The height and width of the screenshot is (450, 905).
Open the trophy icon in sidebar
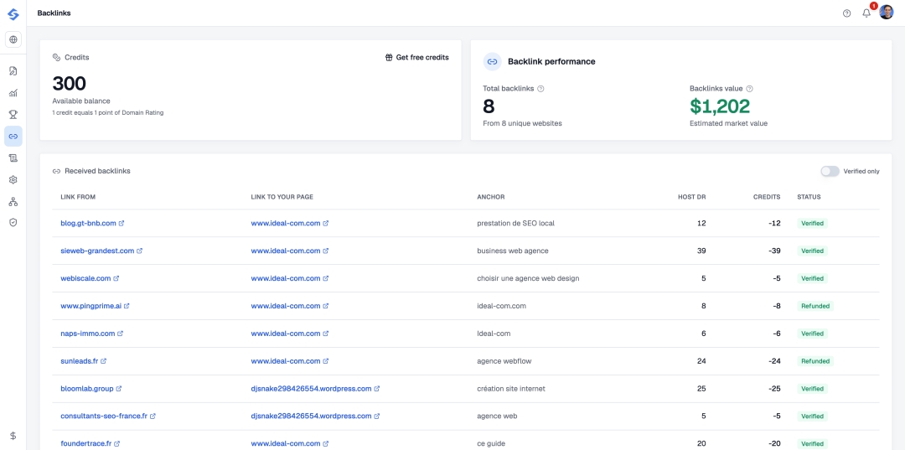[x=13, y=114]
